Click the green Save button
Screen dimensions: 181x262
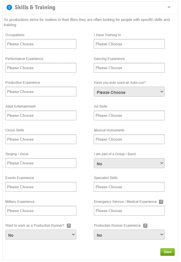(x=167, y=252)
